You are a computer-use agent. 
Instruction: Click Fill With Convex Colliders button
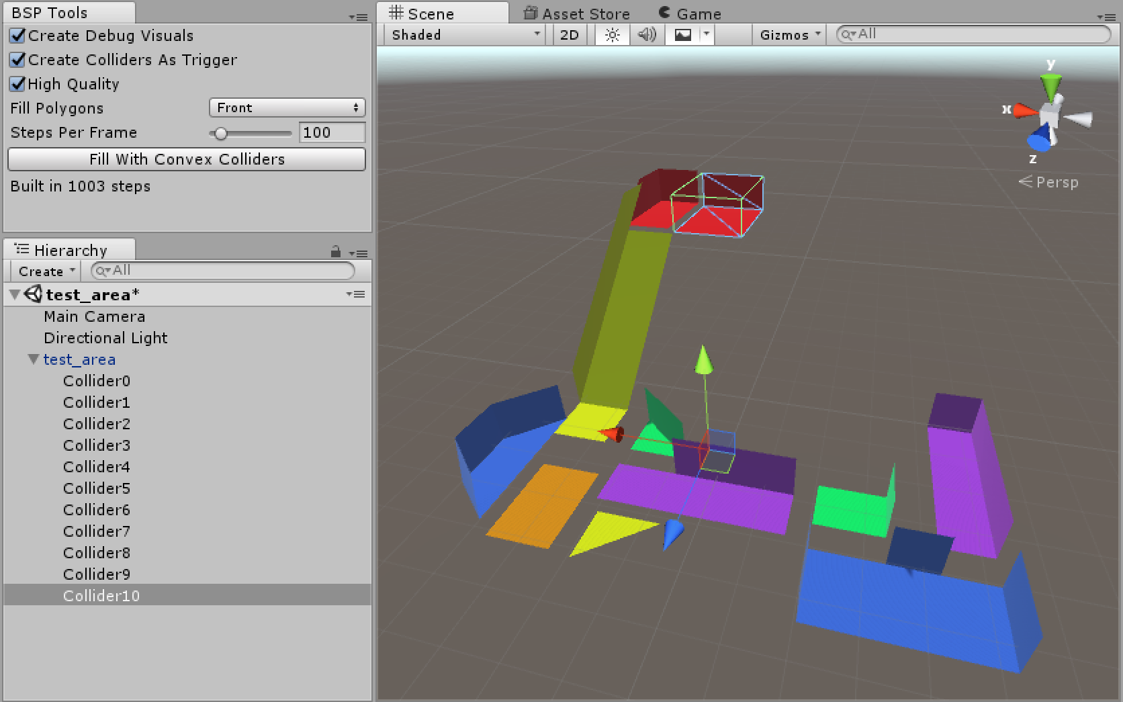tap(187, 159)
